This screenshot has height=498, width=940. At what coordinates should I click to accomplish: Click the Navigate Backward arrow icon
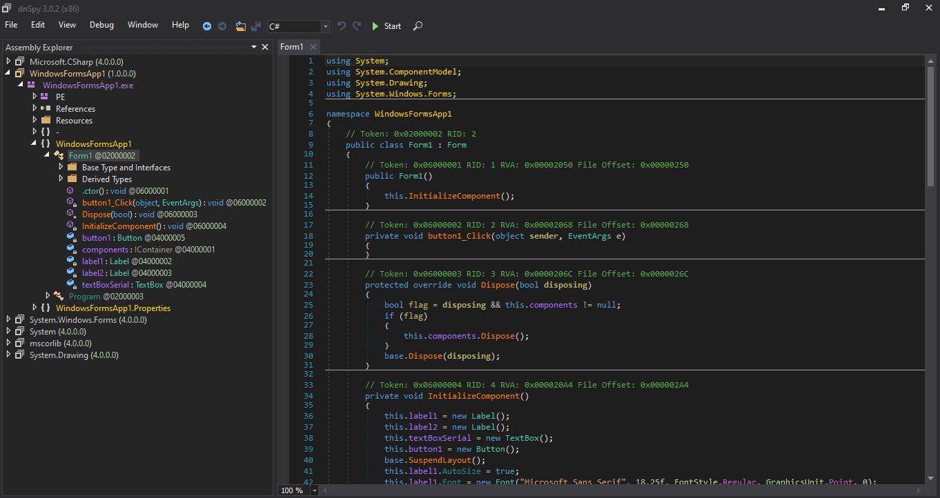(207, 26)
